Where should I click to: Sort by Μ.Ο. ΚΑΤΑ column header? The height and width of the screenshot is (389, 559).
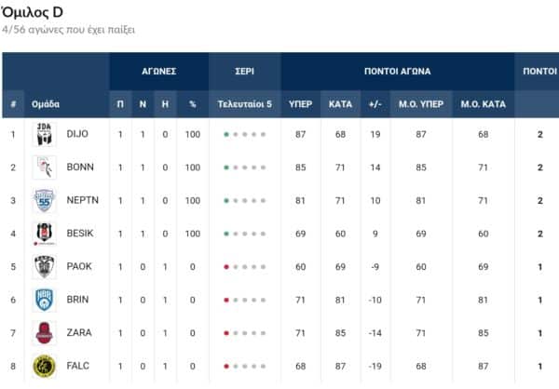coord(483,104)
